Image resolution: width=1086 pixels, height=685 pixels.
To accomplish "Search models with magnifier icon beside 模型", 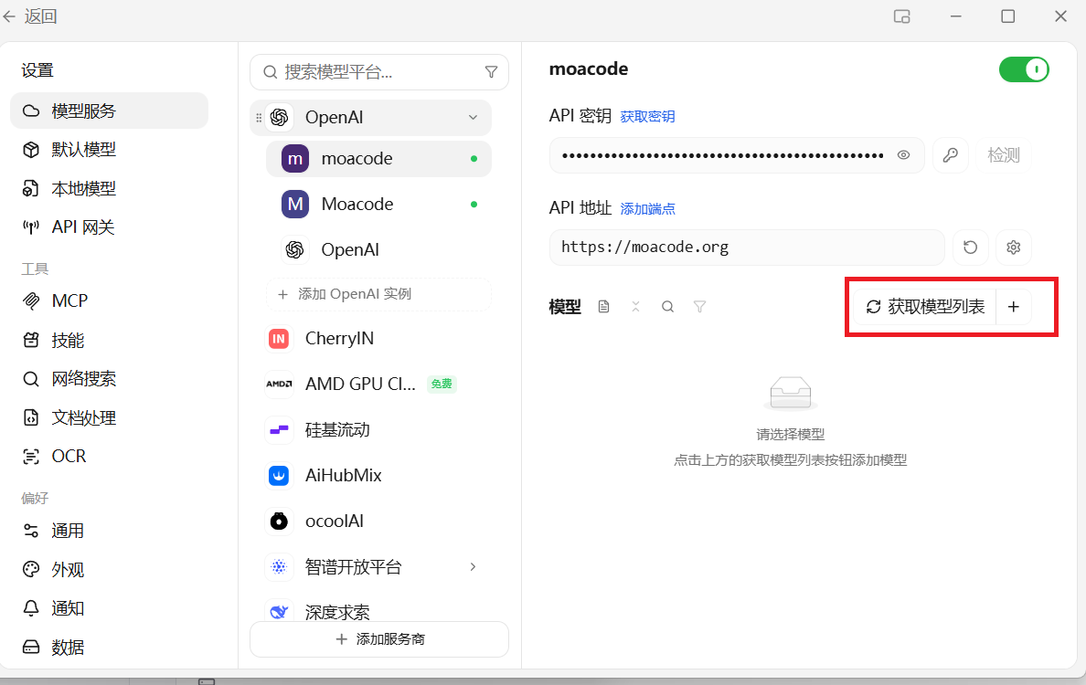I will [x=667, y=307].
